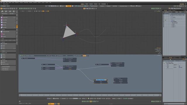Collapse the Mesh node via its arrow
Screen dimensions: 187x105
tap(96, 64)
